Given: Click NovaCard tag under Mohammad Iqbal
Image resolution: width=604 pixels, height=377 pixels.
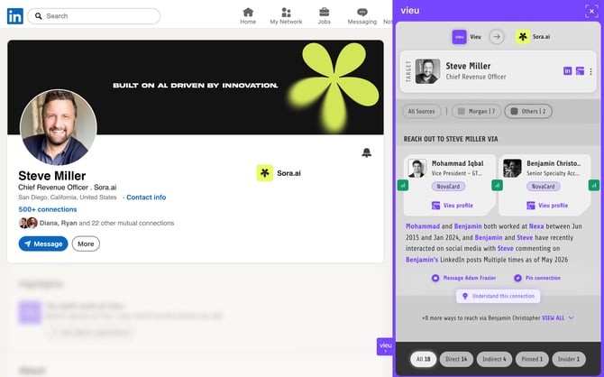Looking at the screenshot, I should pos(448,187).
